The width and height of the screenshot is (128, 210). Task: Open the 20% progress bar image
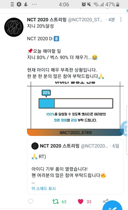(75, 109)
